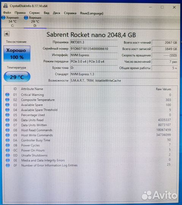Select the Composite Temperature attribute name
The height and width of the screenshot is (205, 182).
[38, 100]
